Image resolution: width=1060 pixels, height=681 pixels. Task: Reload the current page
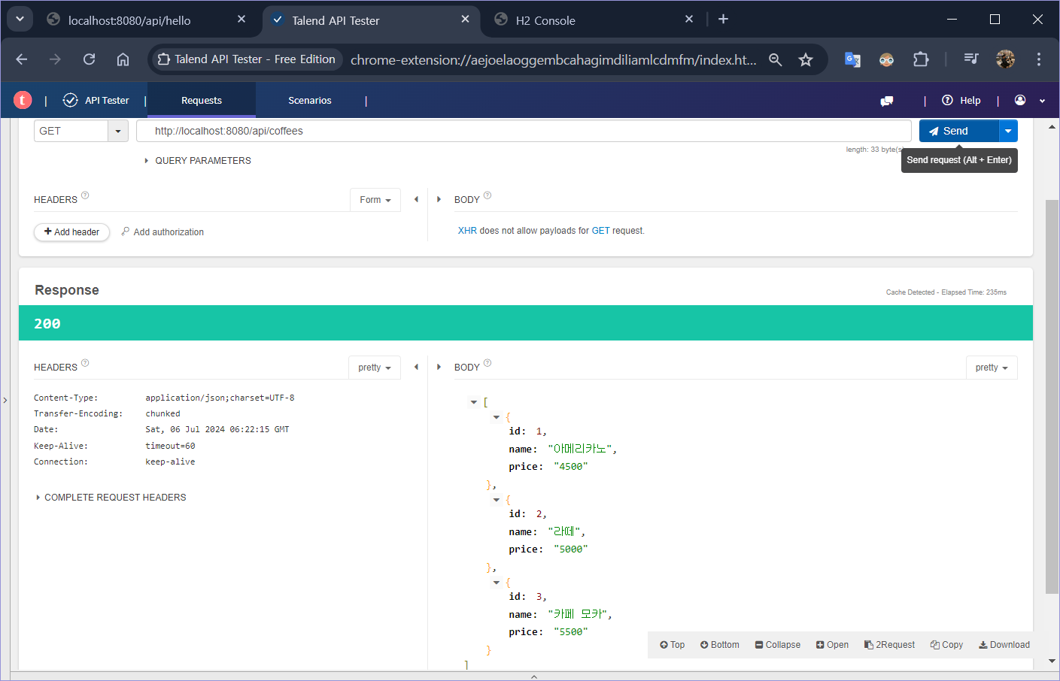pos(89,59)
